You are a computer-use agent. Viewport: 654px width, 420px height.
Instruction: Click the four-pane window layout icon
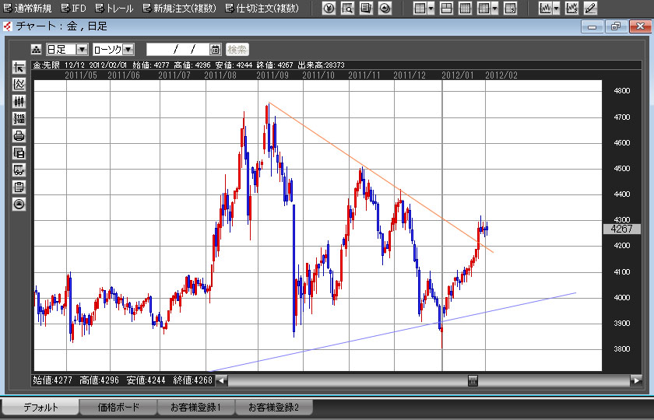[446, 9]
